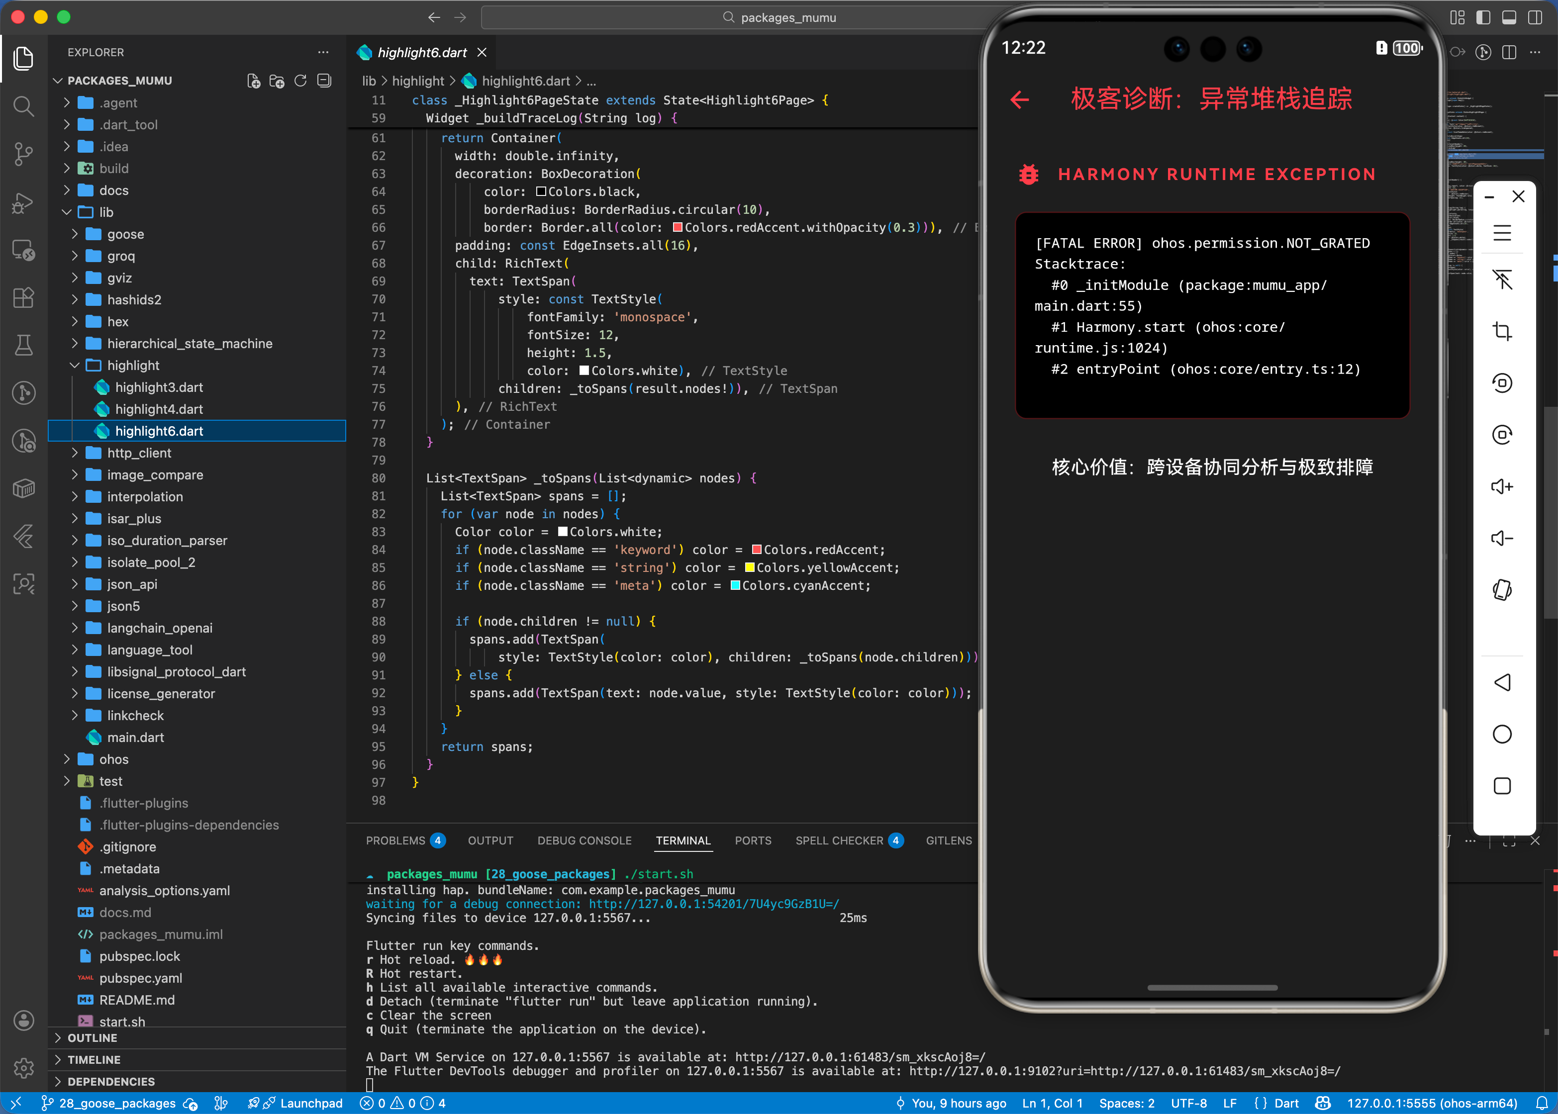Image resolution: width=1558 pixels, height=1114 pixels.
Task: Refresh the explorer with the refresh icon
Action: pyautogui.click(x=300, y=81)
